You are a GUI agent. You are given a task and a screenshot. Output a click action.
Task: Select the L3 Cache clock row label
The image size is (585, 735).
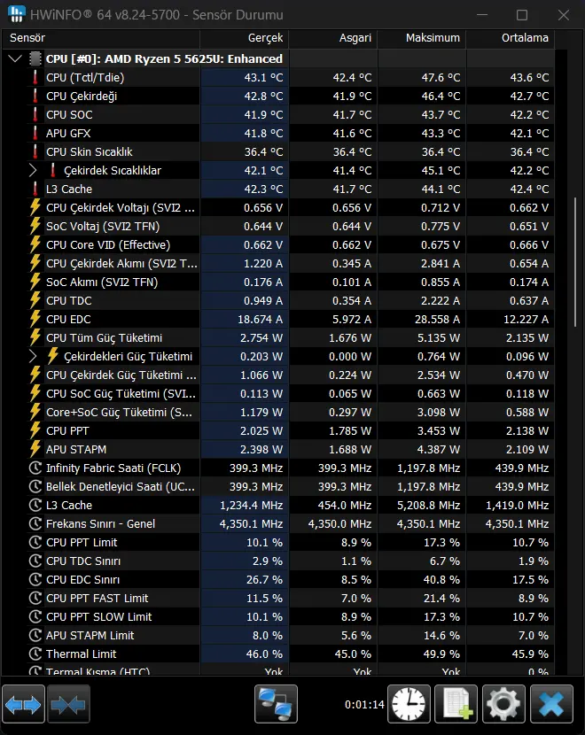pos(69,506)
